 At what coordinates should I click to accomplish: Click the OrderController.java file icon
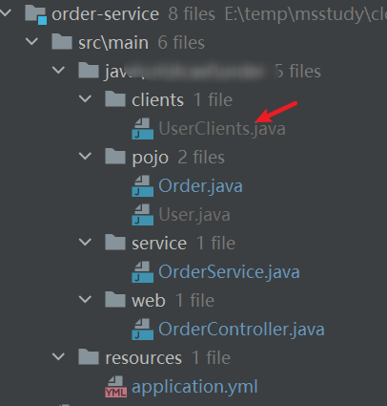[x=143, y=330]
